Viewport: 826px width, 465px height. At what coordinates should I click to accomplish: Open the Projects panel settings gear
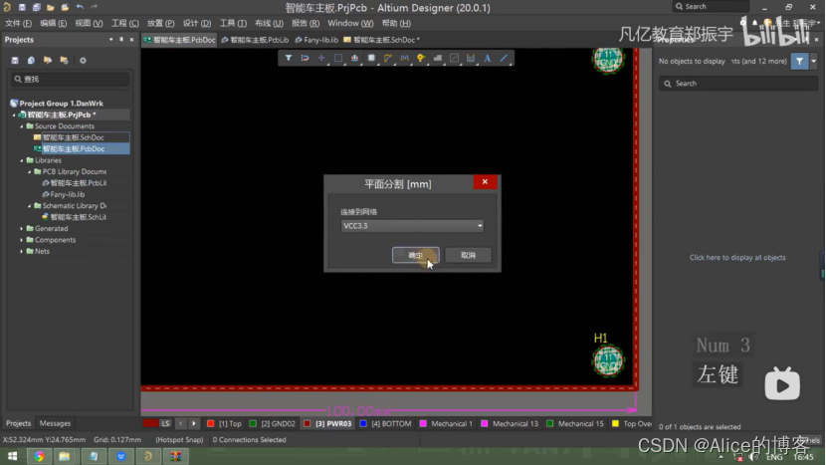(x=83, y=61)
